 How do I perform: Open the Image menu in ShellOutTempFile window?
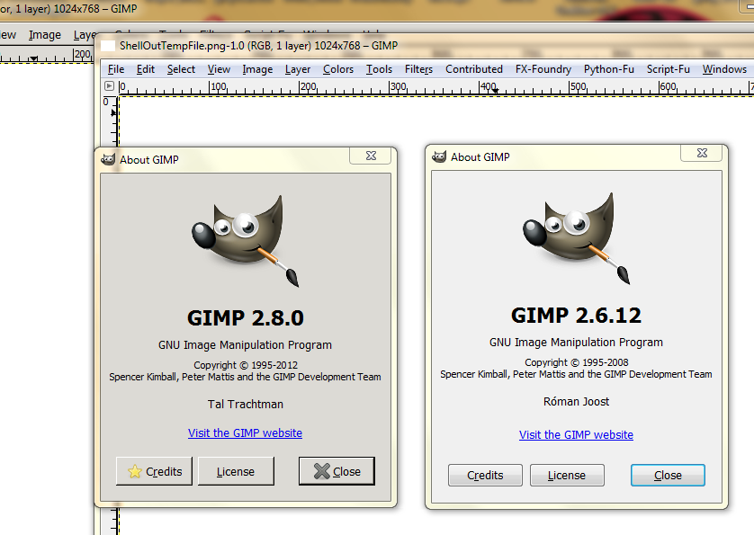point(257,69)
